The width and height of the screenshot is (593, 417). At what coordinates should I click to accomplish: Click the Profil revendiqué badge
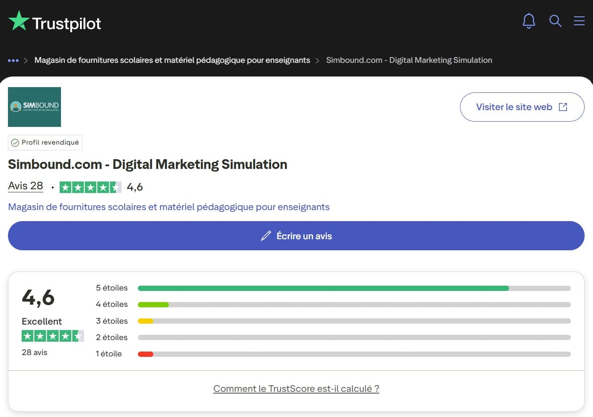coord(45,142)
